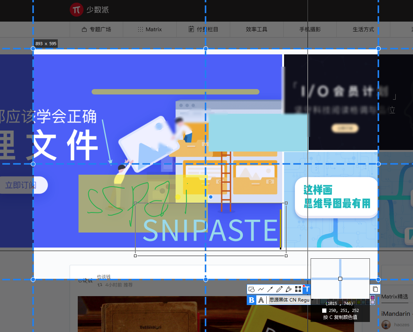
Task: Select the arrow annotation tool
Action: point(270,289)
